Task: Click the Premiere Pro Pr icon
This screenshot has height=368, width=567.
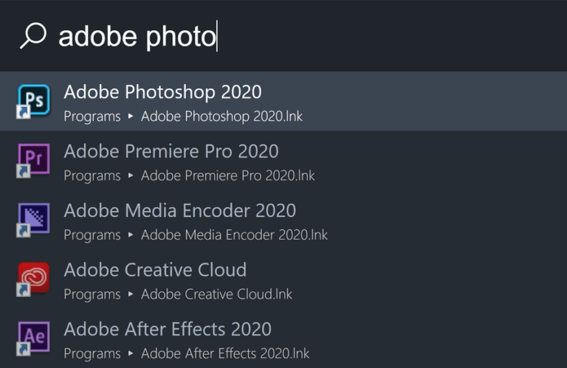Action: [34, 159]
